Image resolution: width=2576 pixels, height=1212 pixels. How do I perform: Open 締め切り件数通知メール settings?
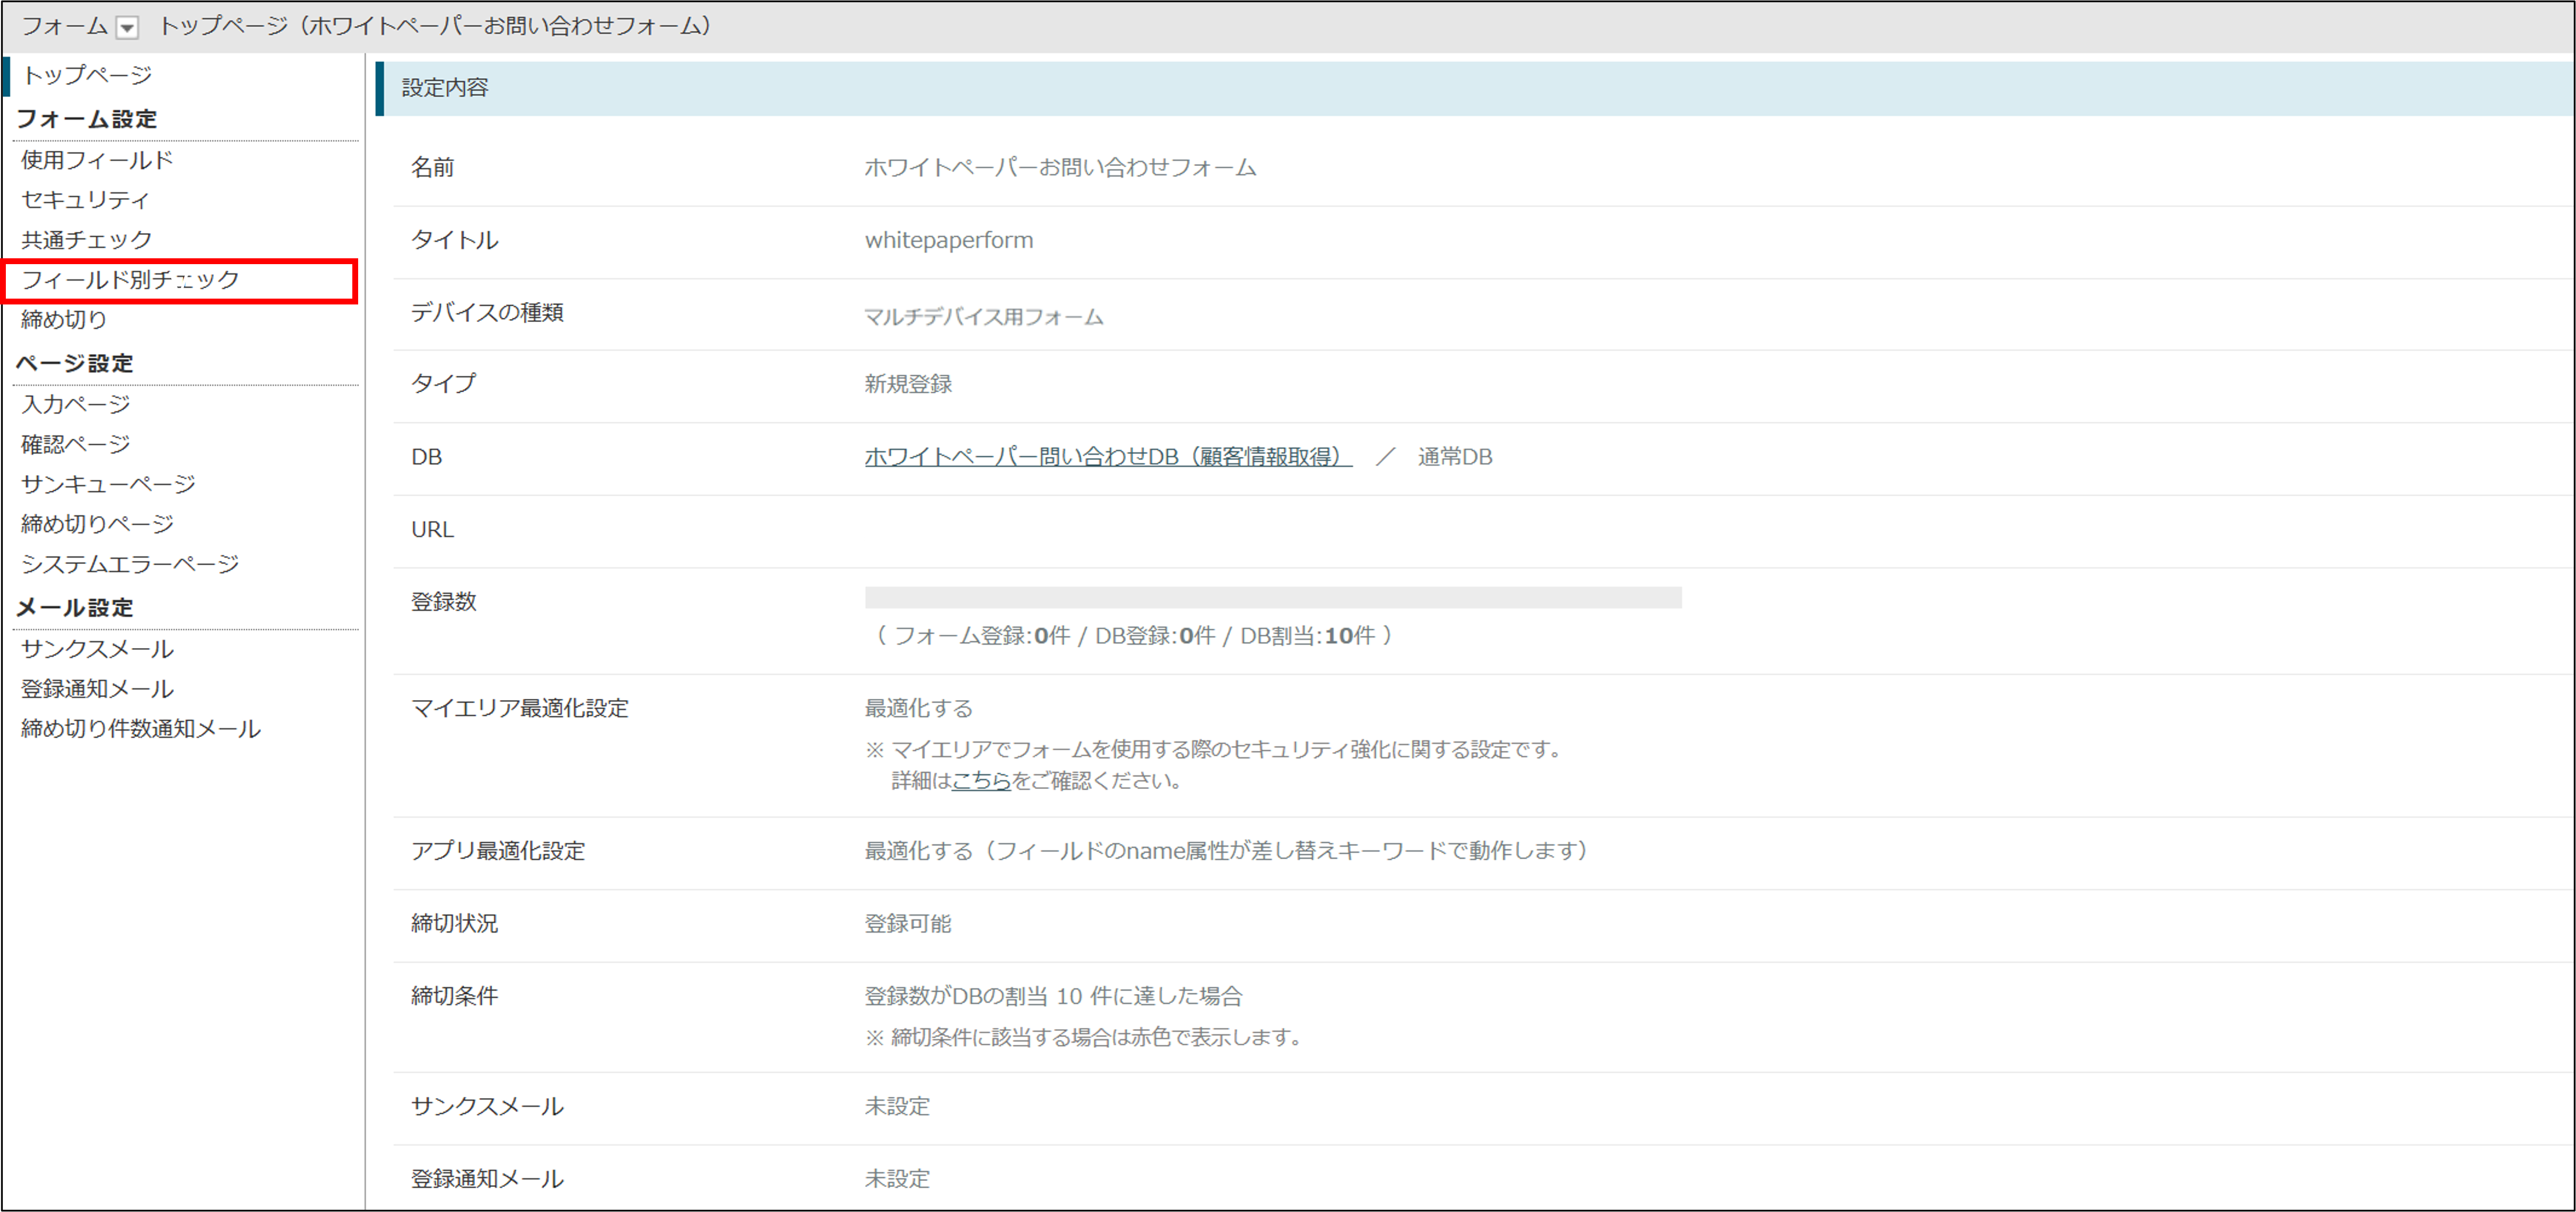click(x=141, y=729)
